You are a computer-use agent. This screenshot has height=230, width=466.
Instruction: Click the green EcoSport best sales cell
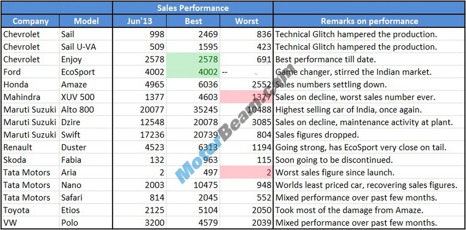[x=193, y=72]
